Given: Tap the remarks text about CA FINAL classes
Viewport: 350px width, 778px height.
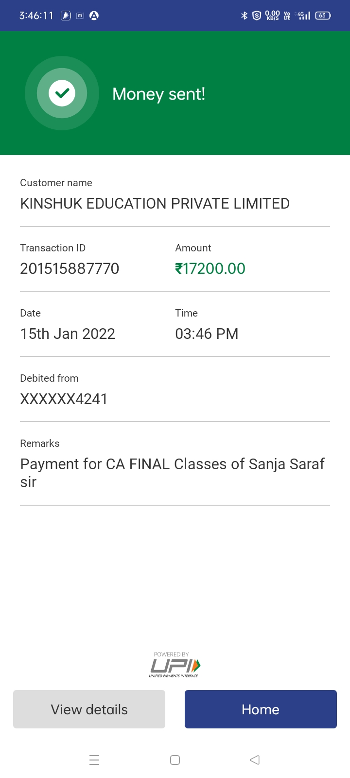Looking at the screenshot, I should click(172, 473).
